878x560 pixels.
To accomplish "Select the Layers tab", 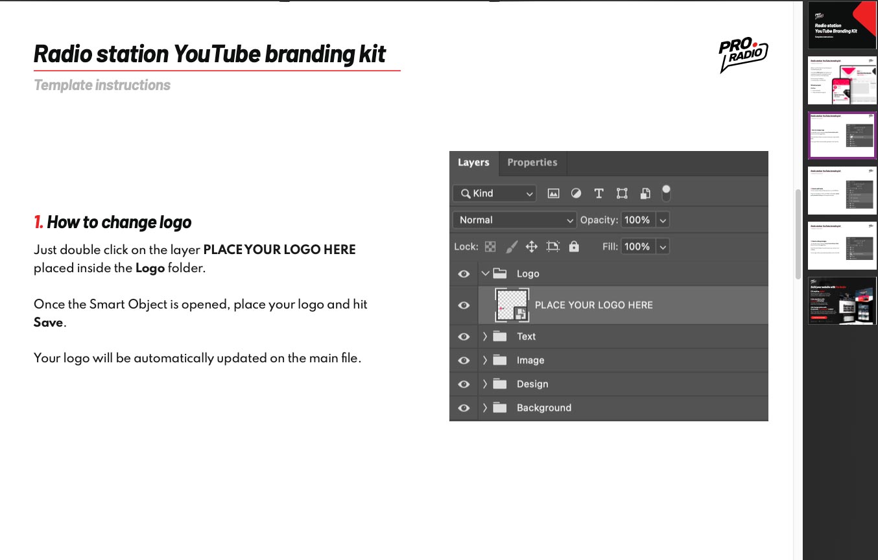I will coord(473,163).
